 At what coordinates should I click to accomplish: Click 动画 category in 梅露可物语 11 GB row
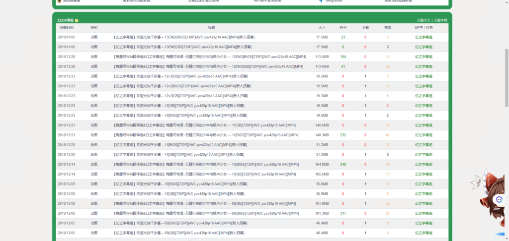click(94, 125)
